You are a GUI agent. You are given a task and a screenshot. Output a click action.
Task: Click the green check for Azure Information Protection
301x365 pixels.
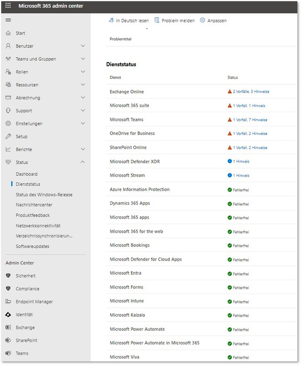[230, 190]
